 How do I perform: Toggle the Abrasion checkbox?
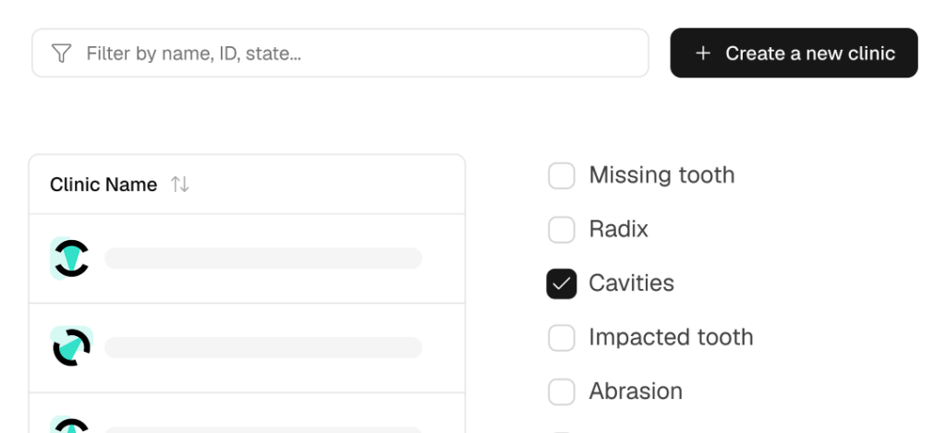(562, 391)
